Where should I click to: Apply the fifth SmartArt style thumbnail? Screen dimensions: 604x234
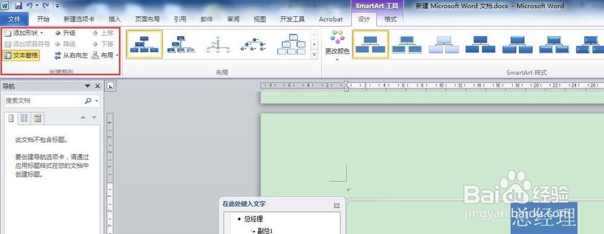[518, 44]
